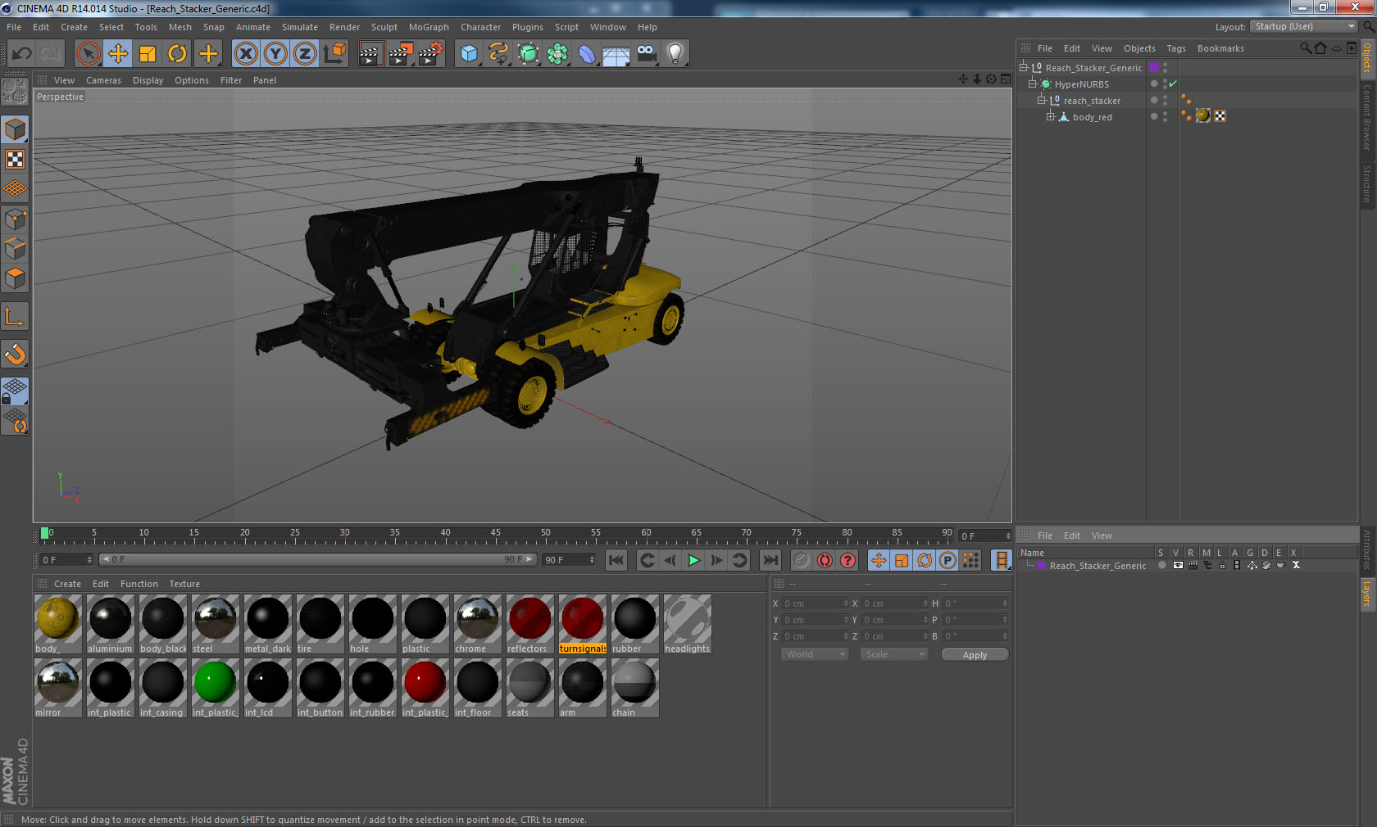Open material manager Function menu
1377x827 pixels.
click(x=139, y=584)
